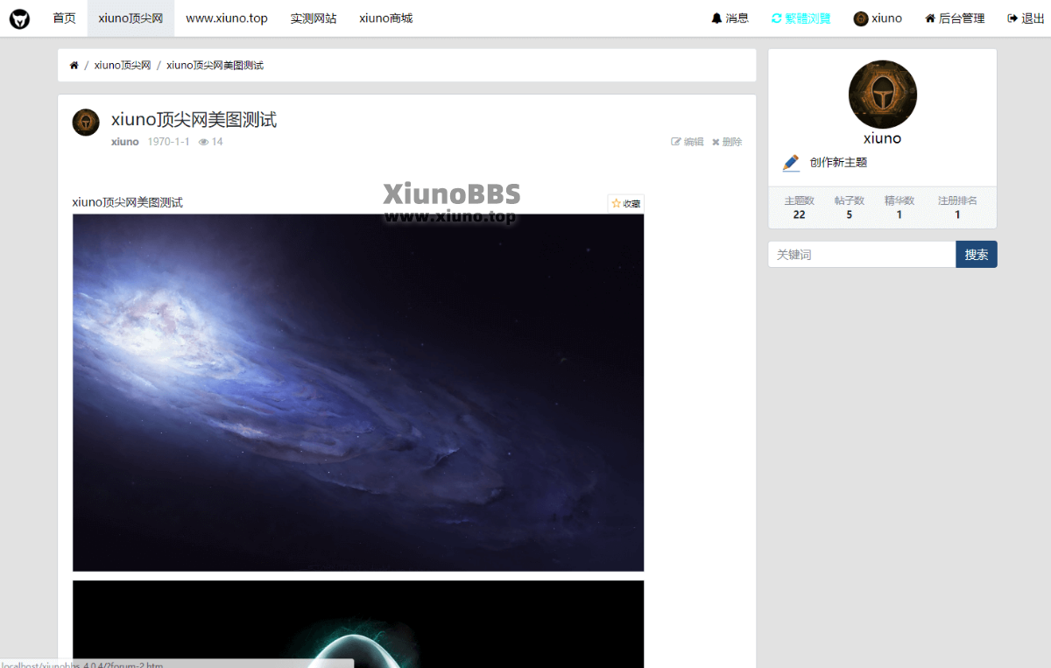Open the 消息 notifications bell

pos(730,18)
